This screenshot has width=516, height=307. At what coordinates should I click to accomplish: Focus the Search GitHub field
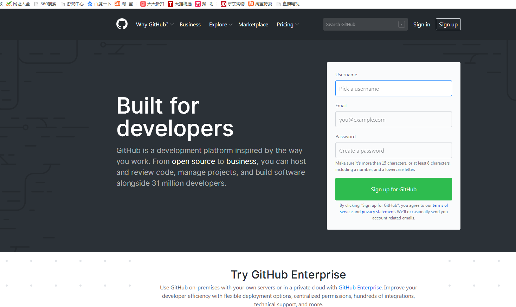click(360, 24)
